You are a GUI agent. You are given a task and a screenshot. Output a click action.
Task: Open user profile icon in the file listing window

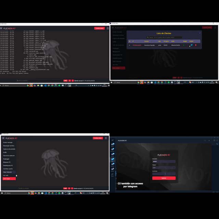108,28
